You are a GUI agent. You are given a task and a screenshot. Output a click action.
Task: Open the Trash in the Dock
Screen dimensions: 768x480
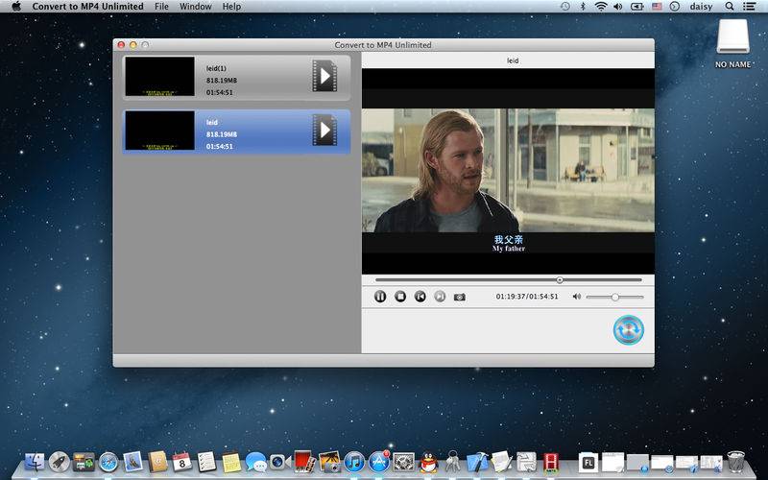(735, 462)
